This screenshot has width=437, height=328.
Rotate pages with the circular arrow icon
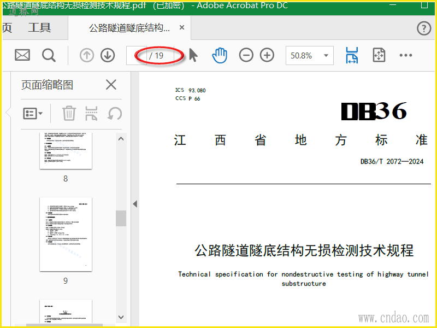tap(115, 113)
